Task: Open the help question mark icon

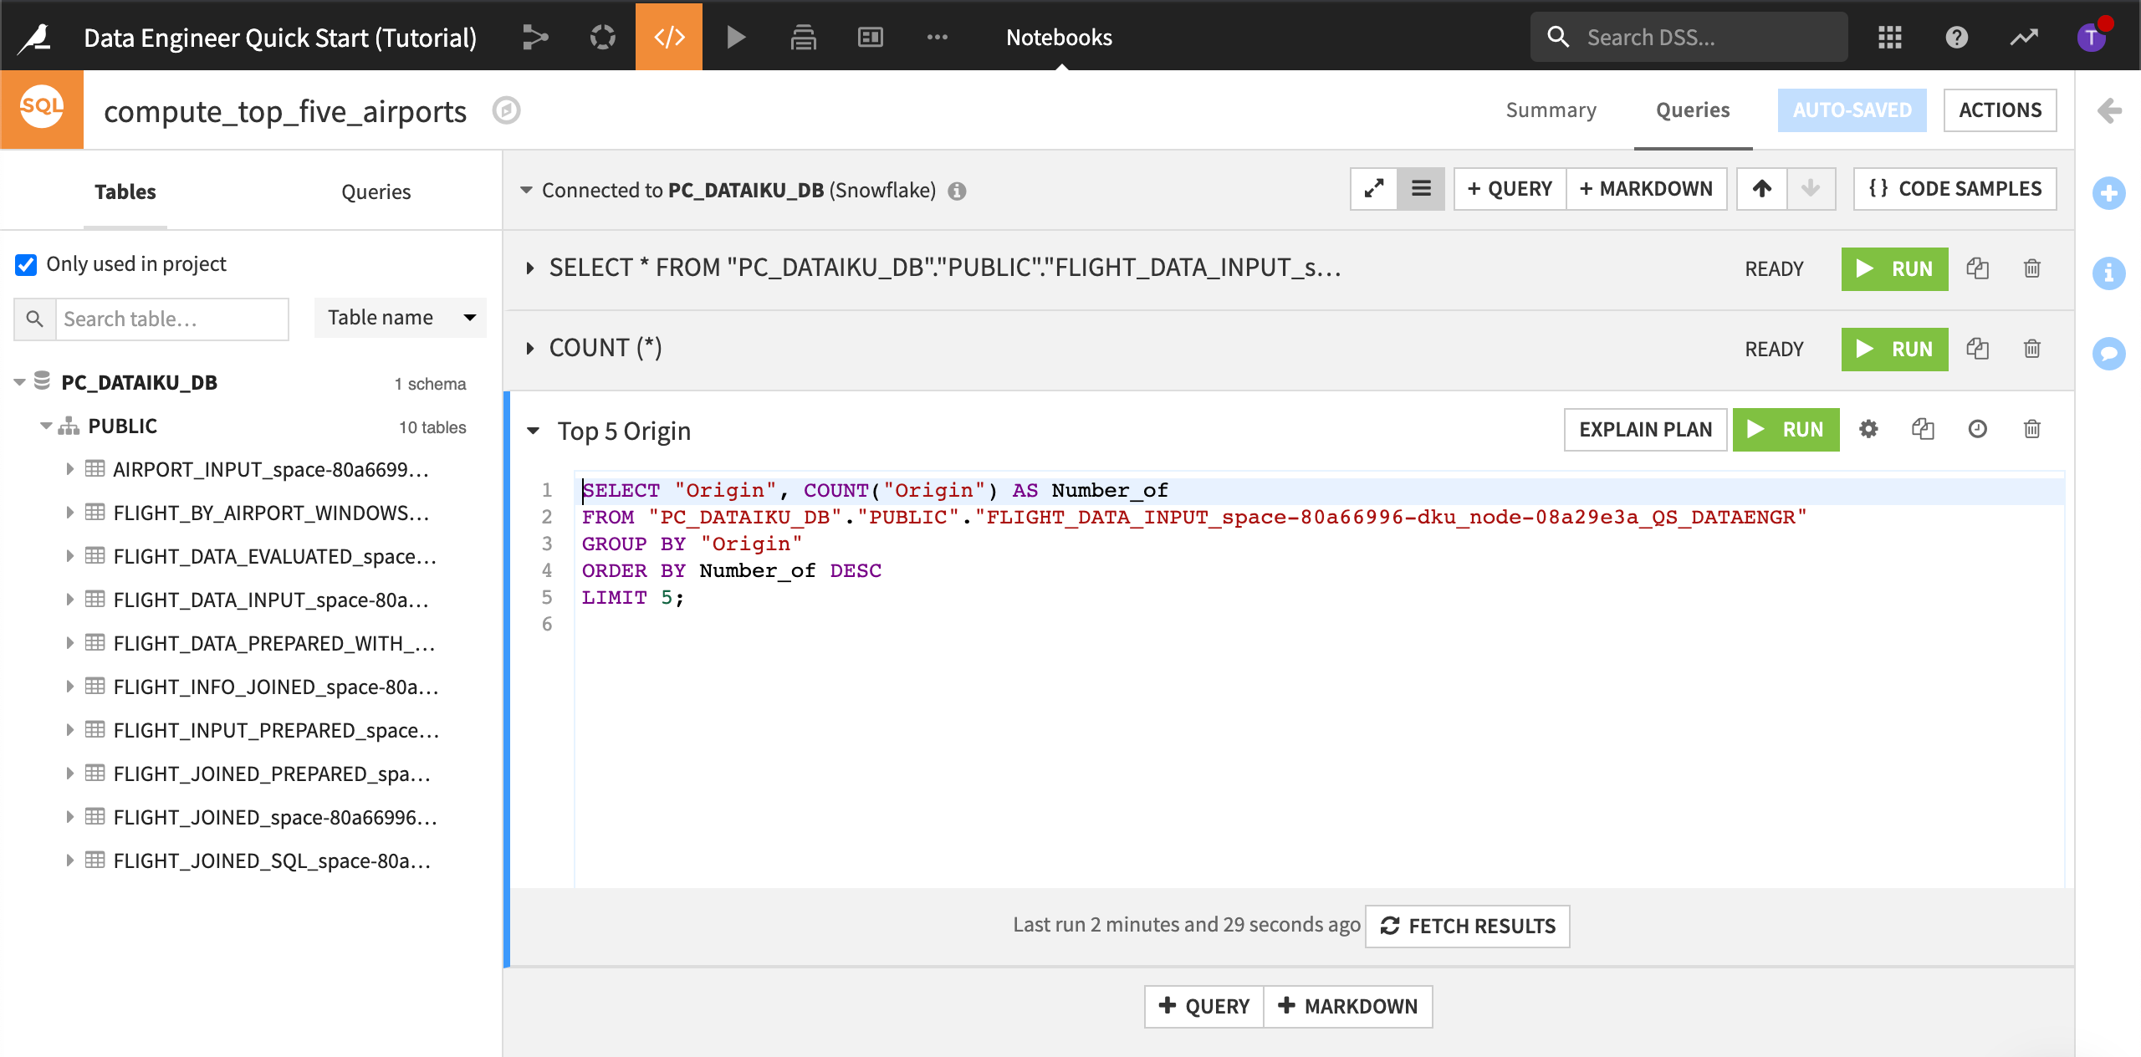Action: pos(1957,37)
